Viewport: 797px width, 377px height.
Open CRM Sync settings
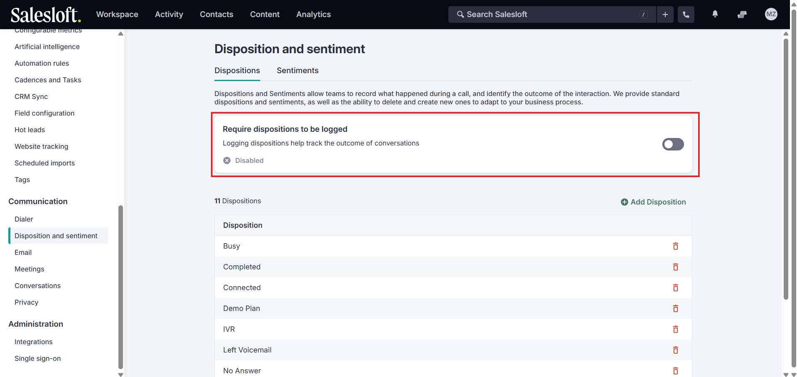point(31,96)
